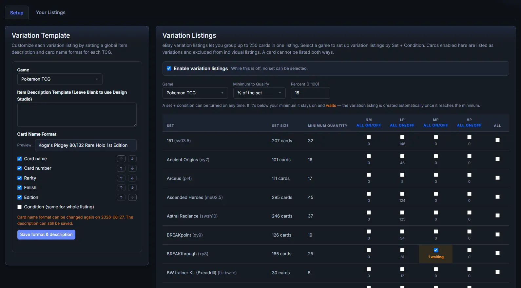Uncheck the Card name checkbox
Image resolution: width=521 pixels, height=288 pixels.
19,159
